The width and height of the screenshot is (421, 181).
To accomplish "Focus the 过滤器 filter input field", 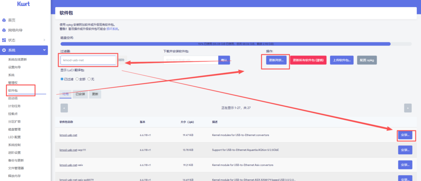I will coord(88,60).
